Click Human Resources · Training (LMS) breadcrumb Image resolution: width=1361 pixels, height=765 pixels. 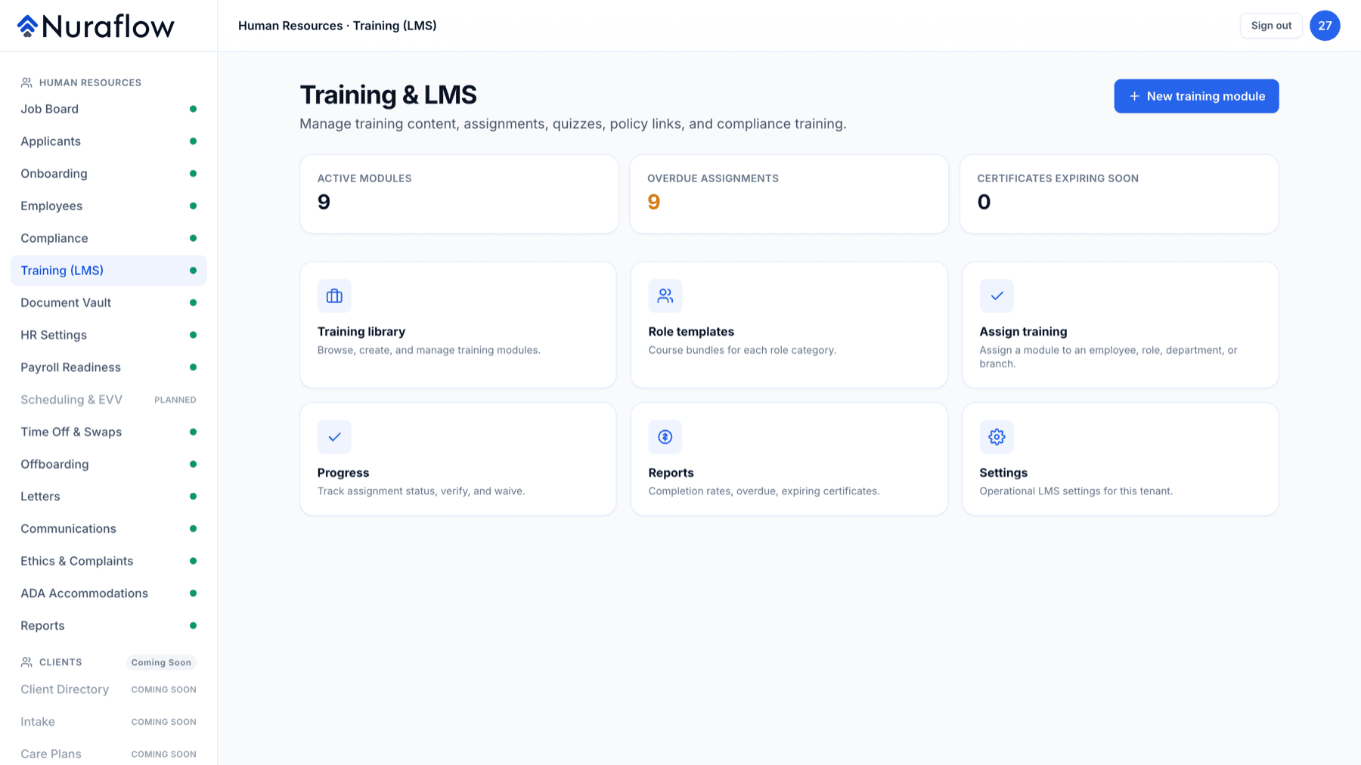[337, 26]
